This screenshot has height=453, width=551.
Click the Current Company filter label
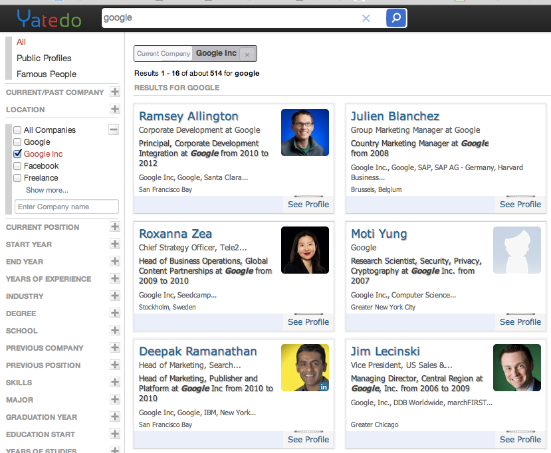pyautogui.click(x=164, y=54)
